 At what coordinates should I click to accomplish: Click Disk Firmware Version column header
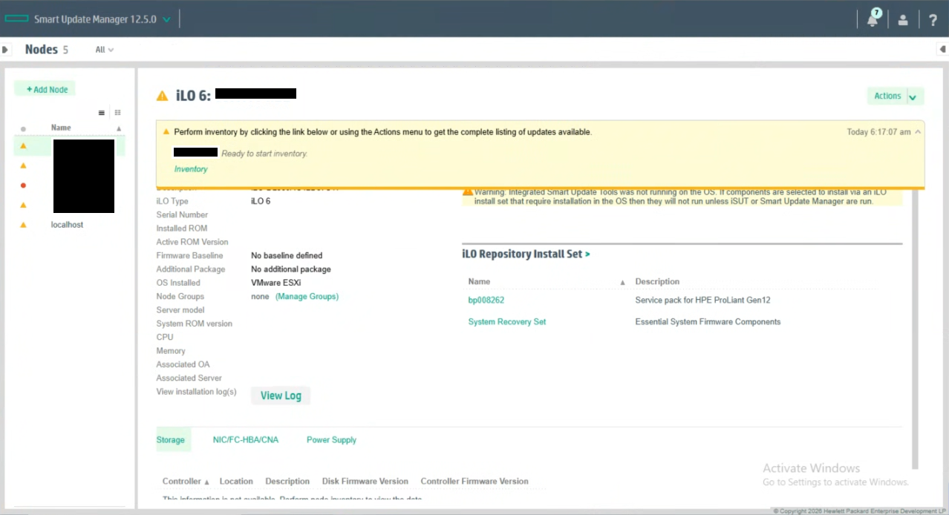click(365, 482)
